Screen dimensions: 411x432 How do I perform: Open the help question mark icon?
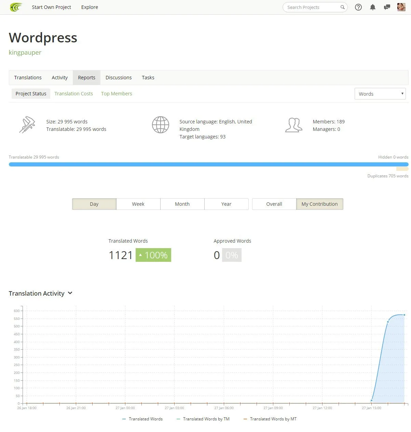(x=358, y=7)
